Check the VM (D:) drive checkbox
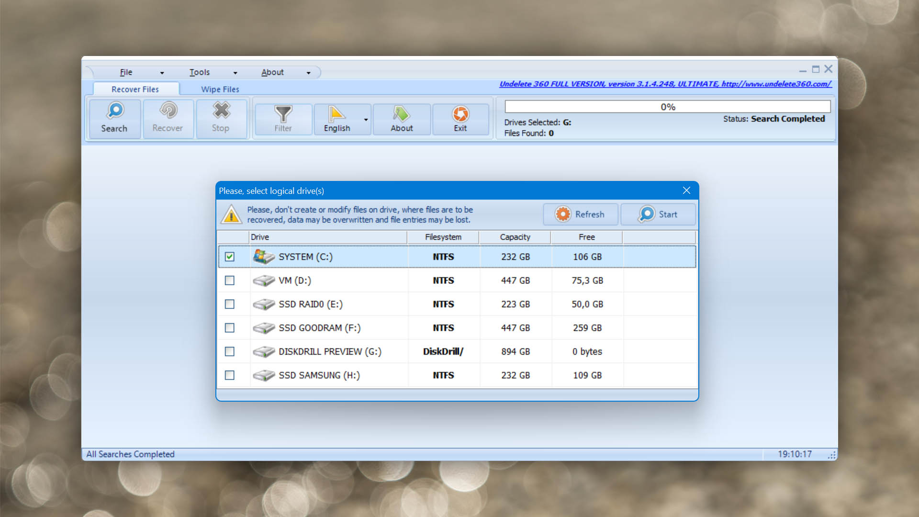Screen dimensions: 919x517 click(230, 281)
